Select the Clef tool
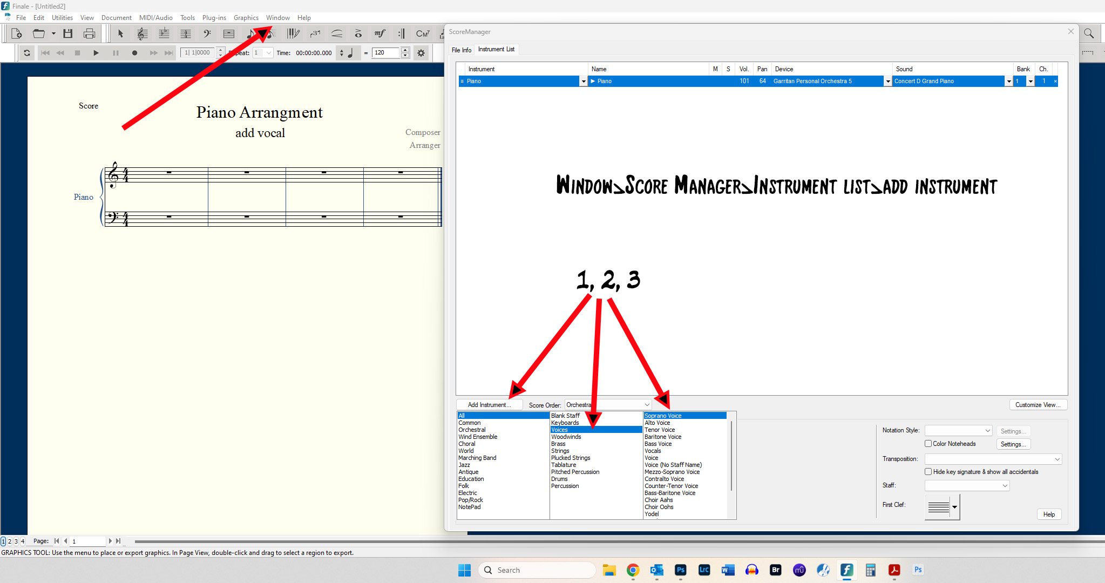 coord(207,34)
